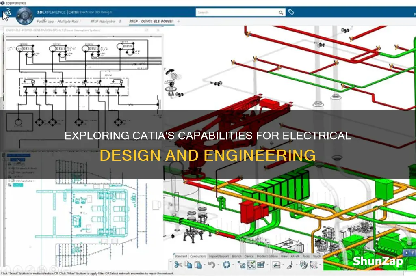The image size is (416, 276).
Task: Click the network route icon
Action: click(x=242, y=265)
